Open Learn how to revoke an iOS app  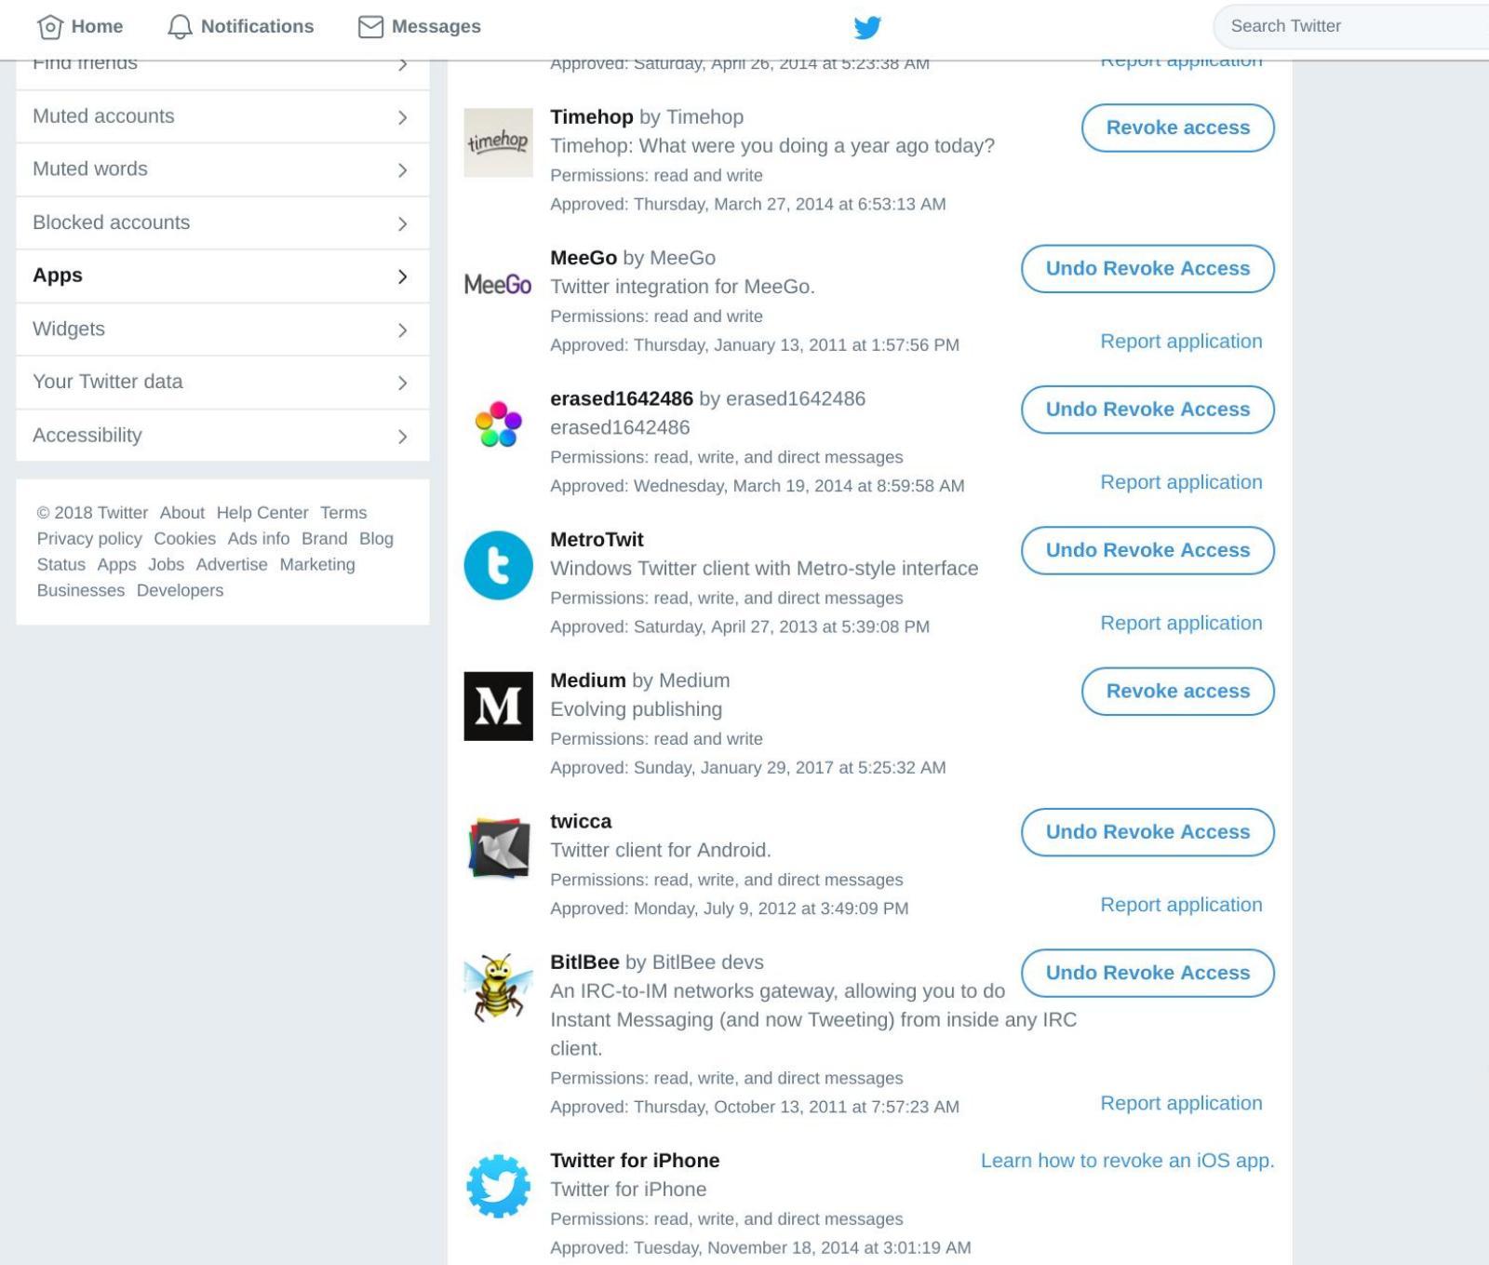[1127, 1161]
